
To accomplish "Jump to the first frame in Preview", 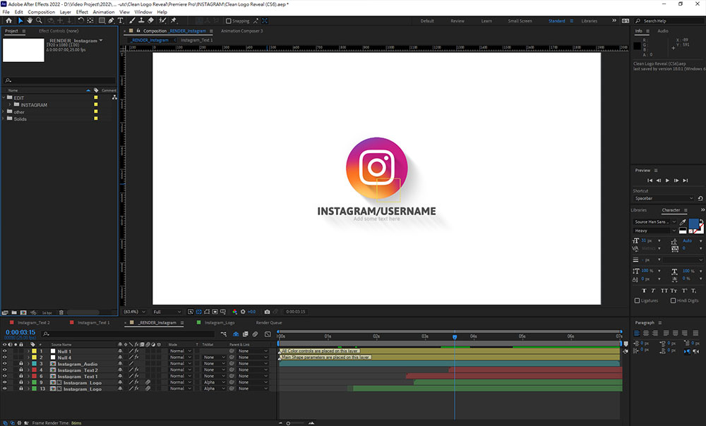I will [650, 181].
